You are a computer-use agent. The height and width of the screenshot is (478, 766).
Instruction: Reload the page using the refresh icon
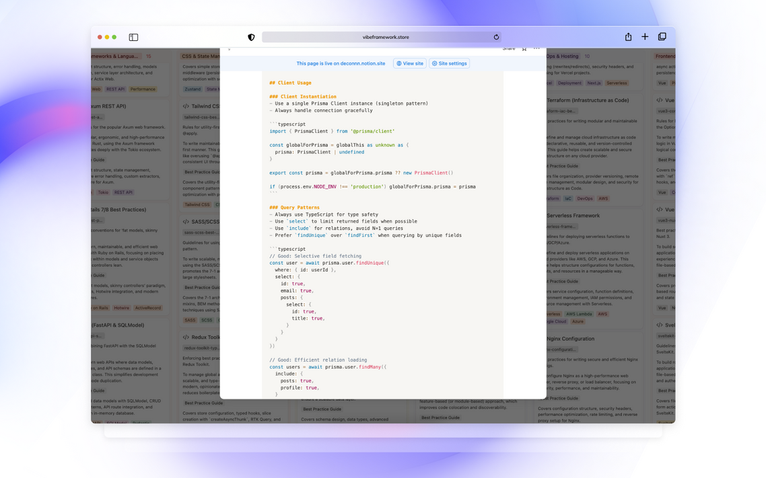(496, 37)
